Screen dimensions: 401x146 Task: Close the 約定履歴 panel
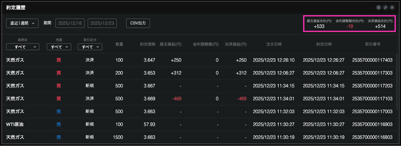tap(392, 7)
